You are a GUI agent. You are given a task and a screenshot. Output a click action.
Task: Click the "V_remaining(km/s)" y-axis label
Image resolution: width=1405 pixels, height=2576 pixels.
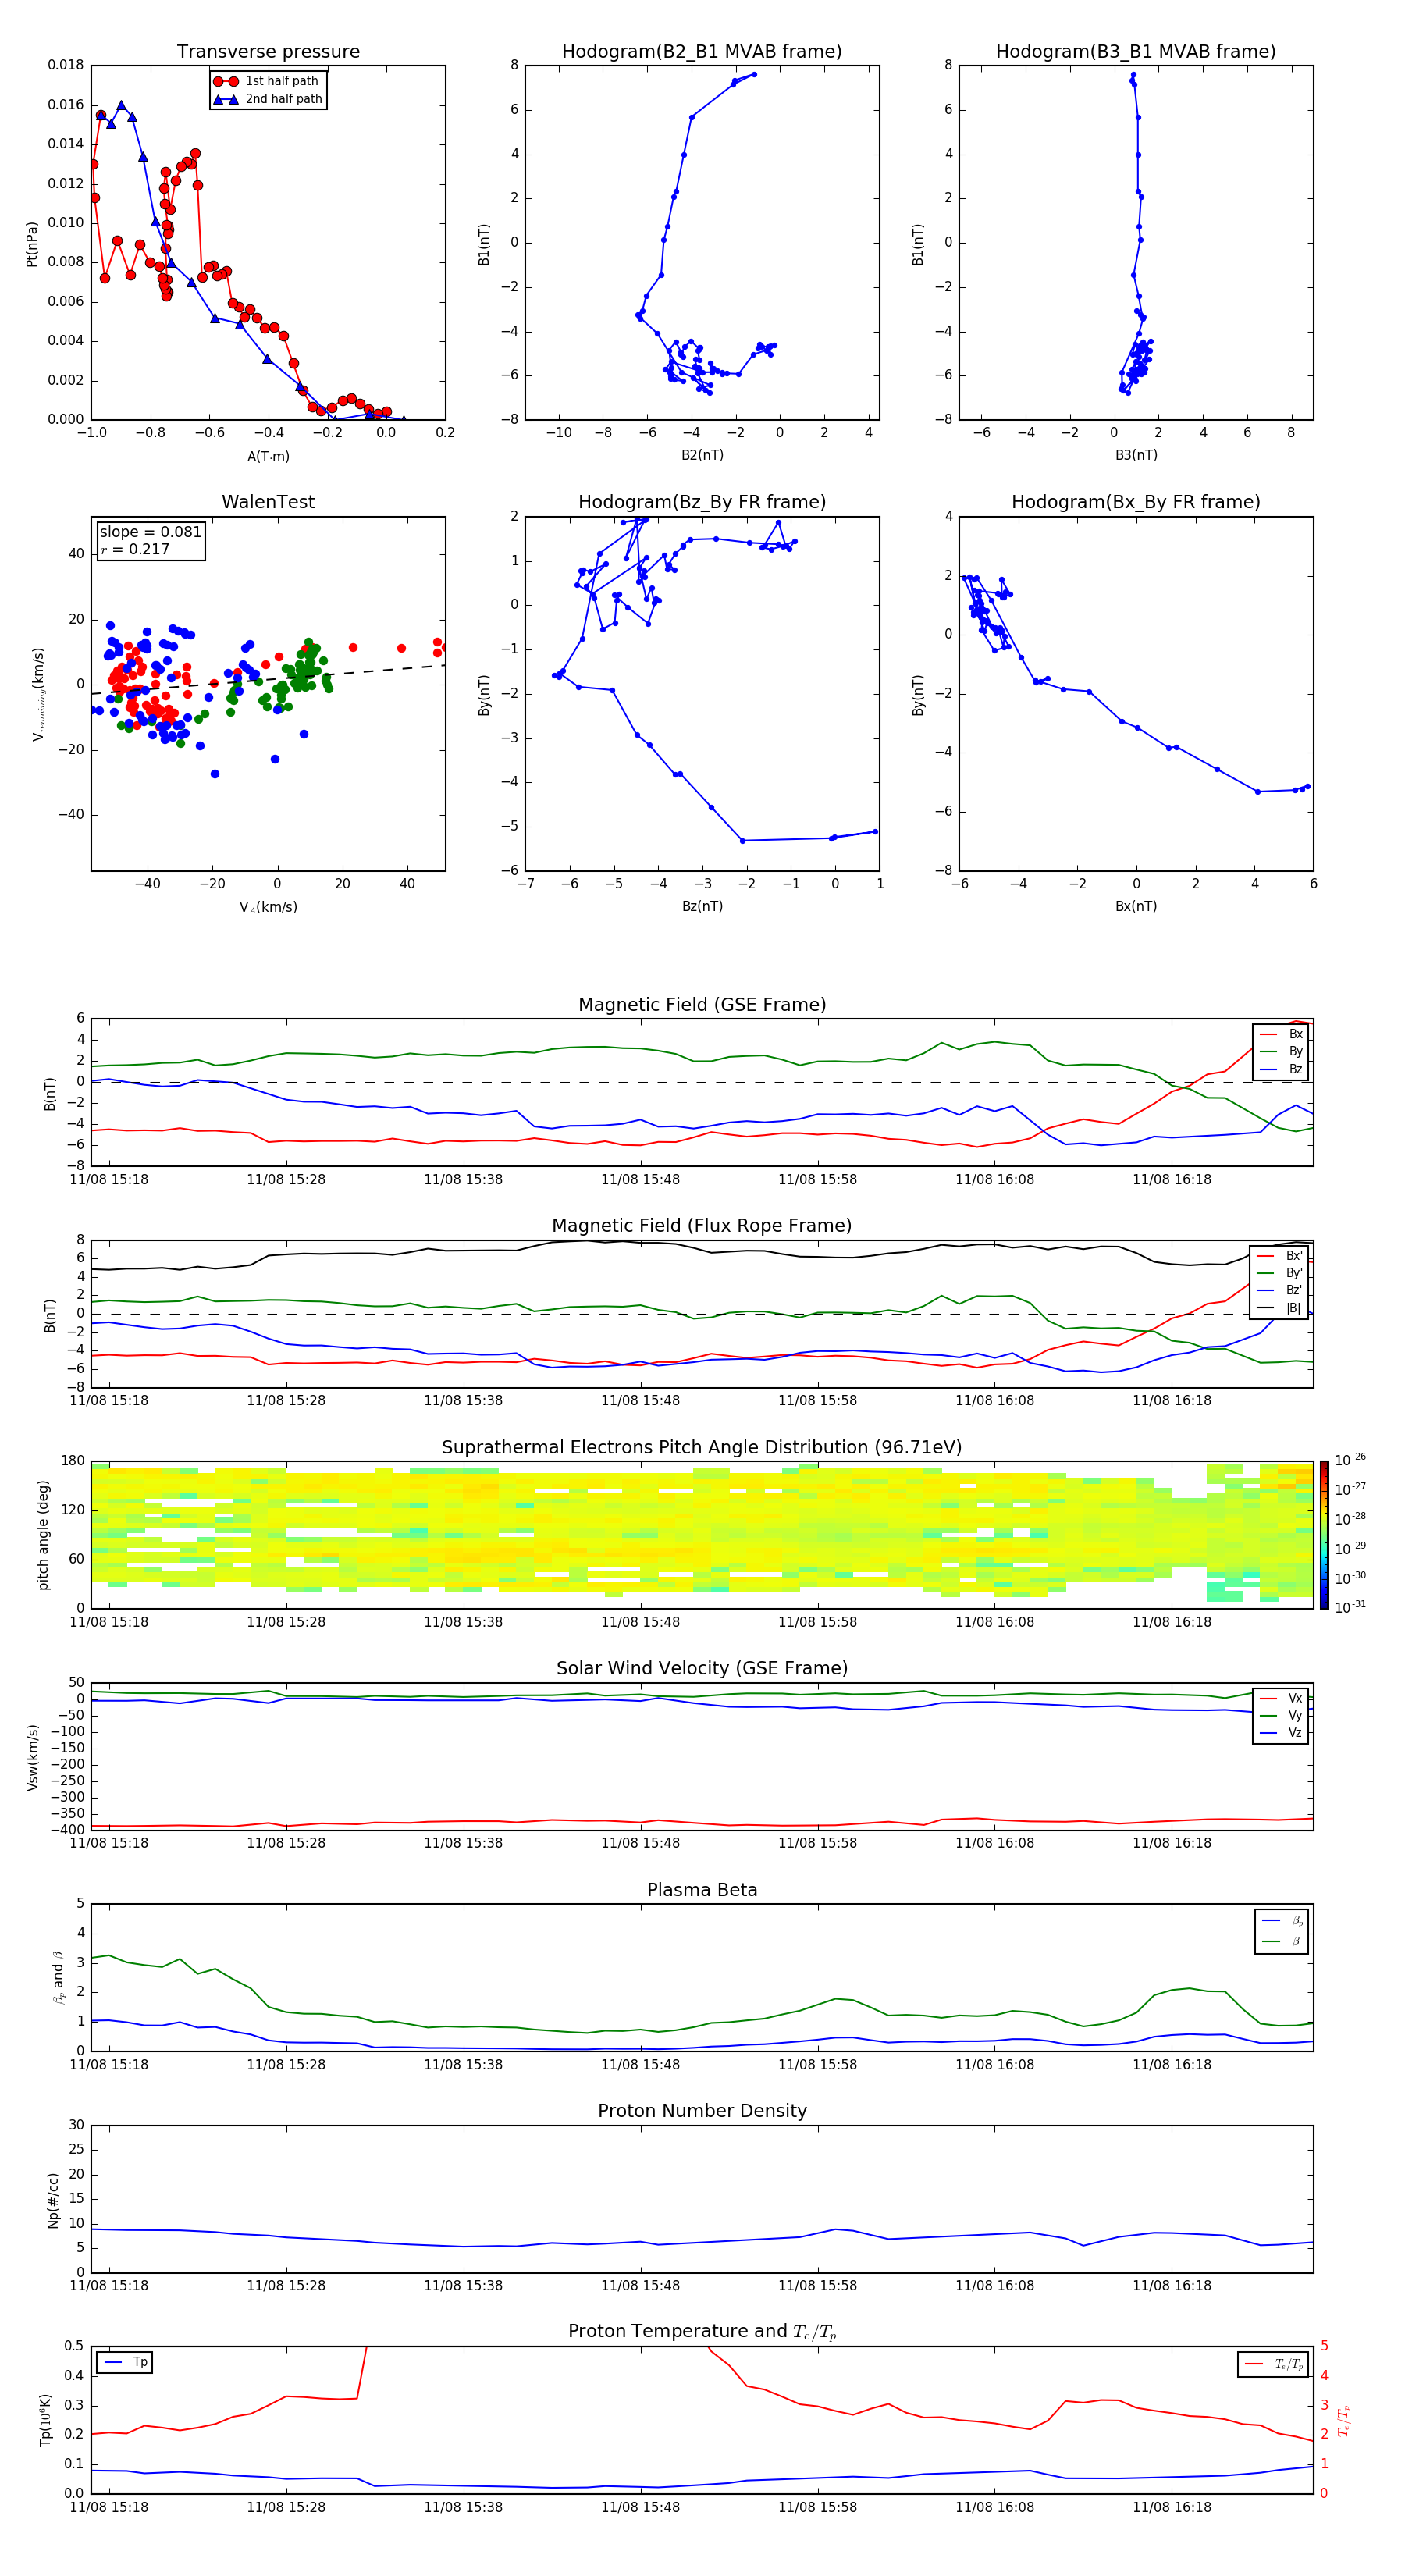pos(38,694)
